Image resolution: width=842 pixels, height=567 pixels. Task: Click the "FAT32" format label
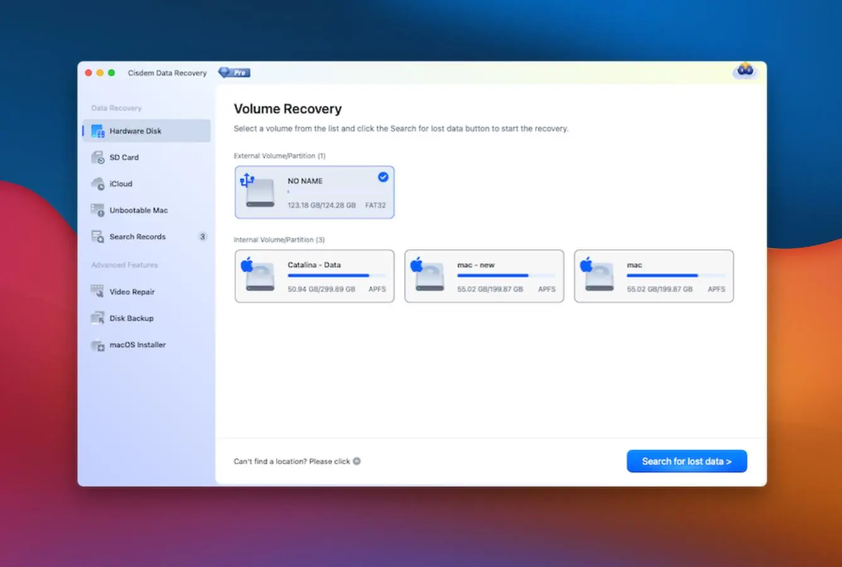(376, 205)
